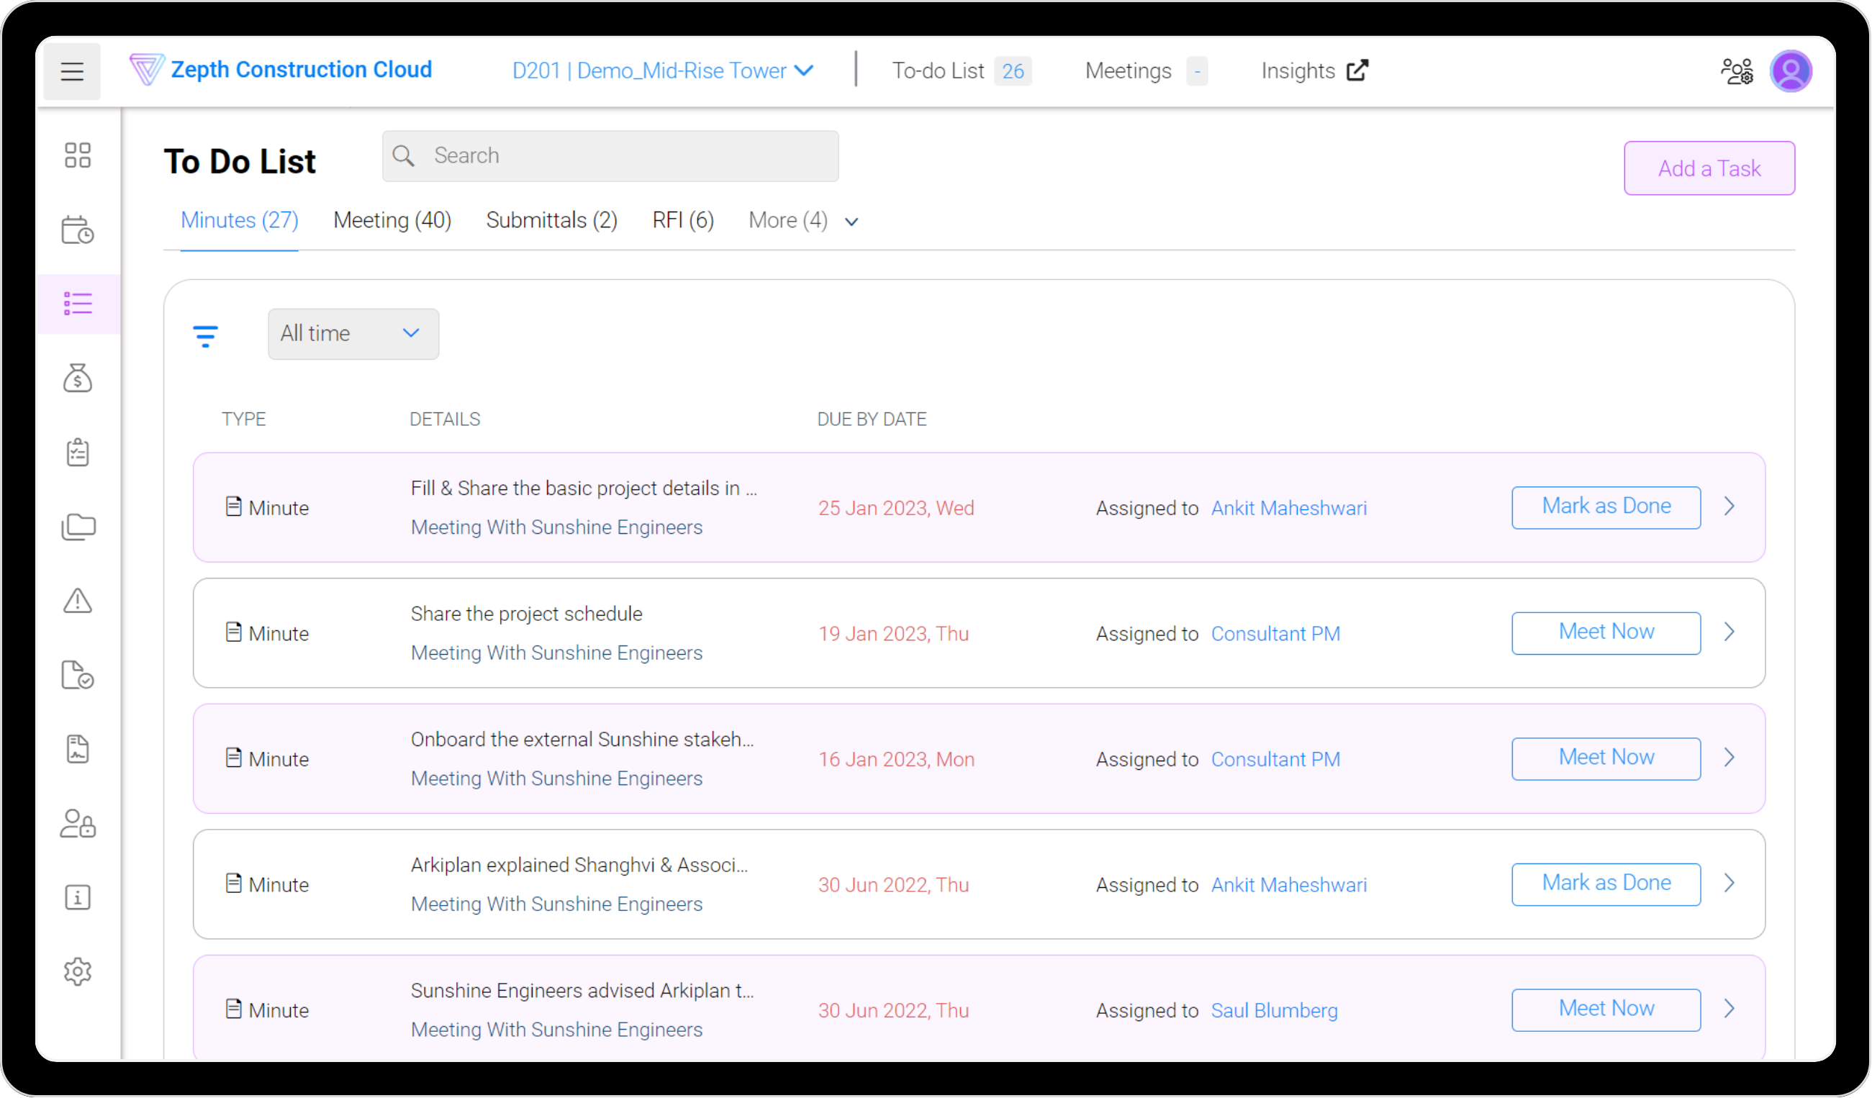Screen dimensions: 1872x1098
Task: Open the clipboard checklist sidebar icon
Action: [x=77, y=453]
